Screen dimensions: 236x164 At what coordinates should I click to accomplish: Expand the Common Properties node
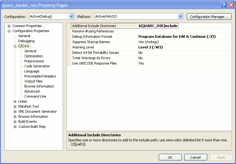tap(9, 26)
